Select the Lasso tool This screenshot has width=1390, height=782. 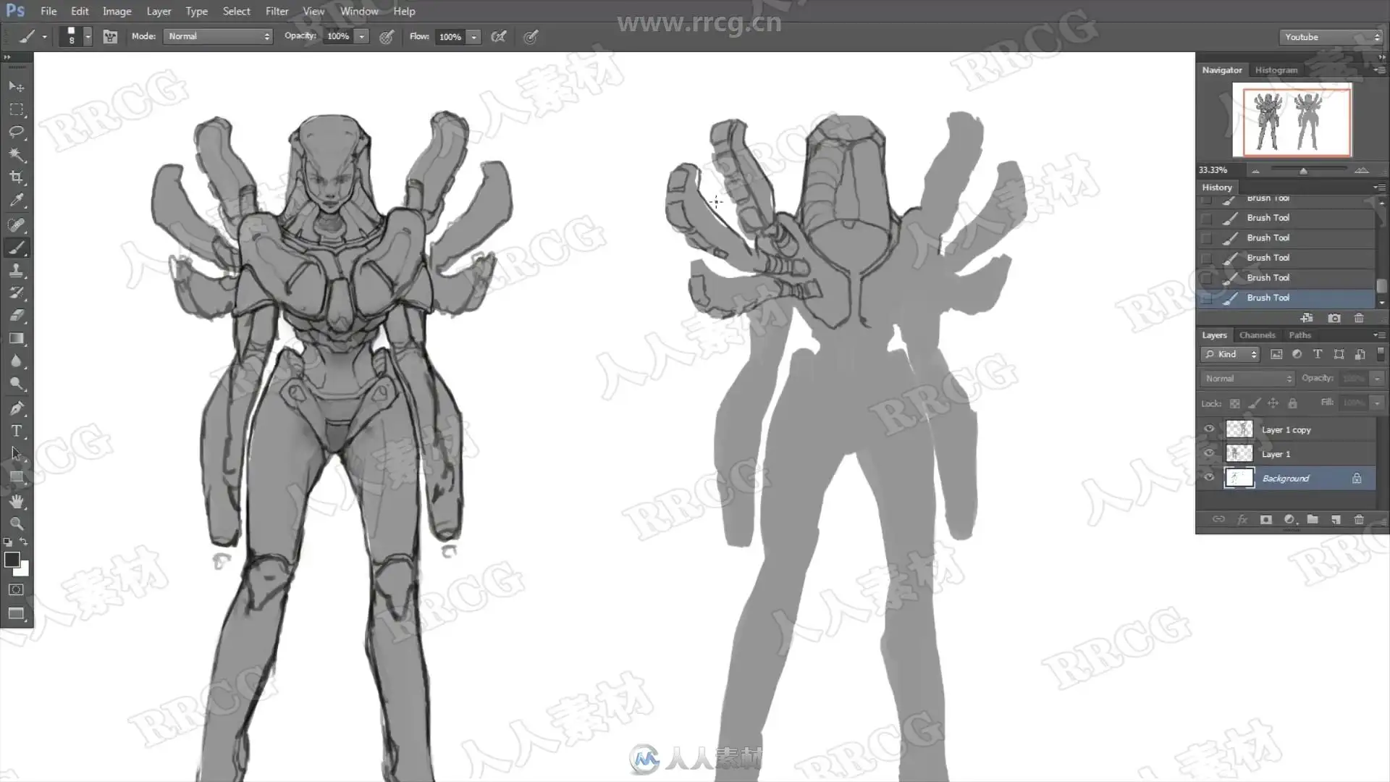[17, 132]
